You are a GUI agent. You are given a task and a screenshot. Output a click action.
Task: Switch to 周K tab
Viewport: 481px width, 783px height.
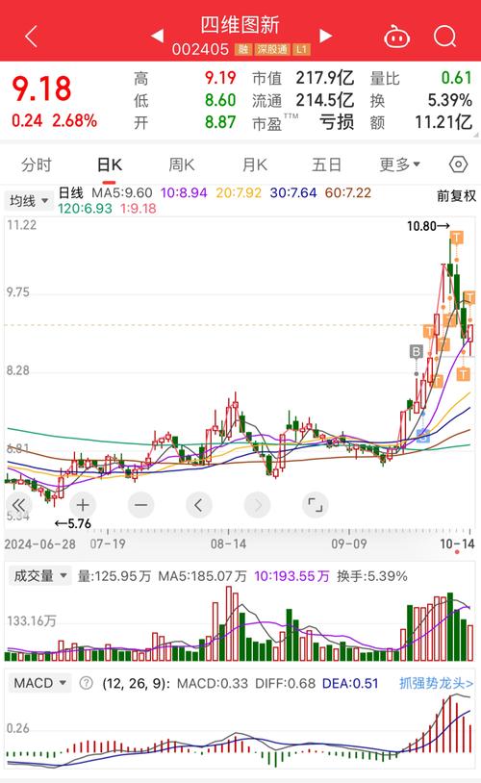tap(181, 164)
